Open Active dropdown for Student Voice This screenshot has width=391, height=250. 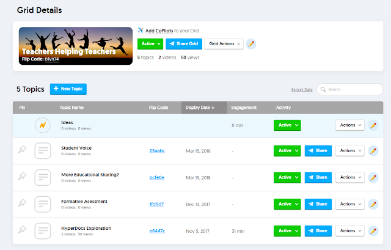pos(287,151)
